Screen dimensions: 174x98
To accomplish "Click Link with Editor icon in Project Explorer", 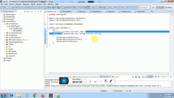I will [28, 11].
